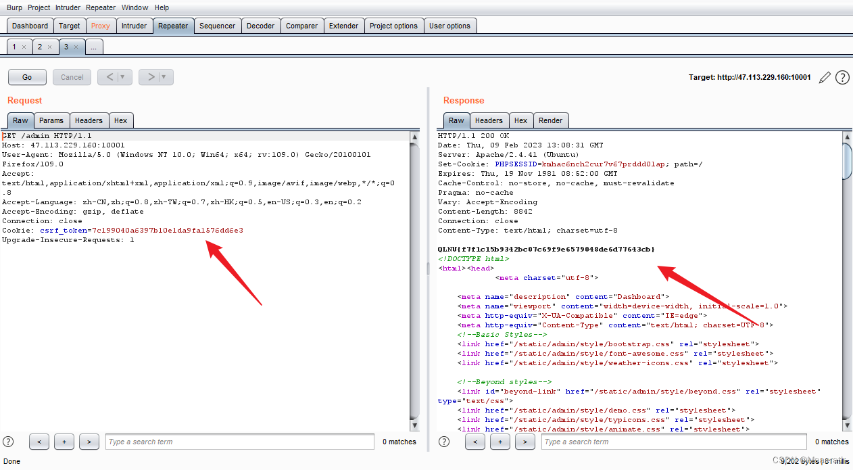The width and height of the screenshot is (853, 470).
Task: Select the response Hex tab
Action: pos(520,120)
